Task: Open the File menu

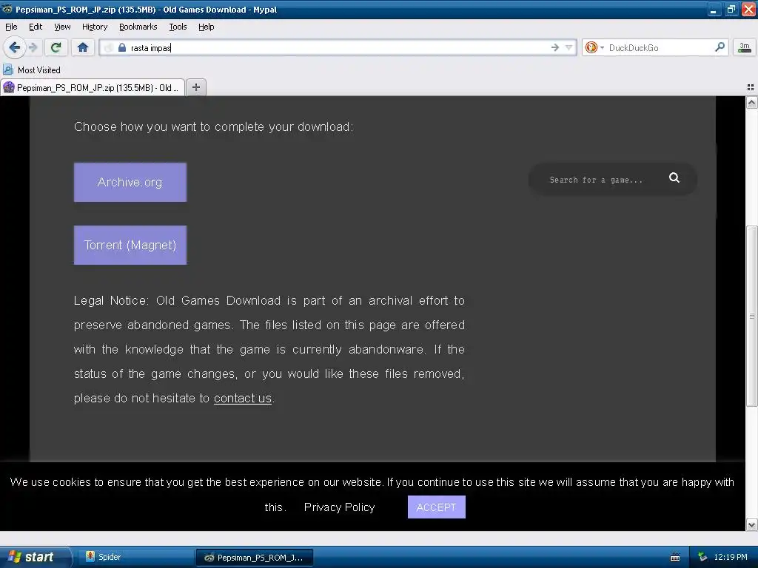Action: pos(11,27)
